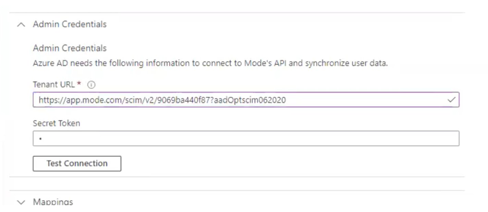
Task: Click the masked dot in Secret Token field
Action: click(x=40, y=139)
